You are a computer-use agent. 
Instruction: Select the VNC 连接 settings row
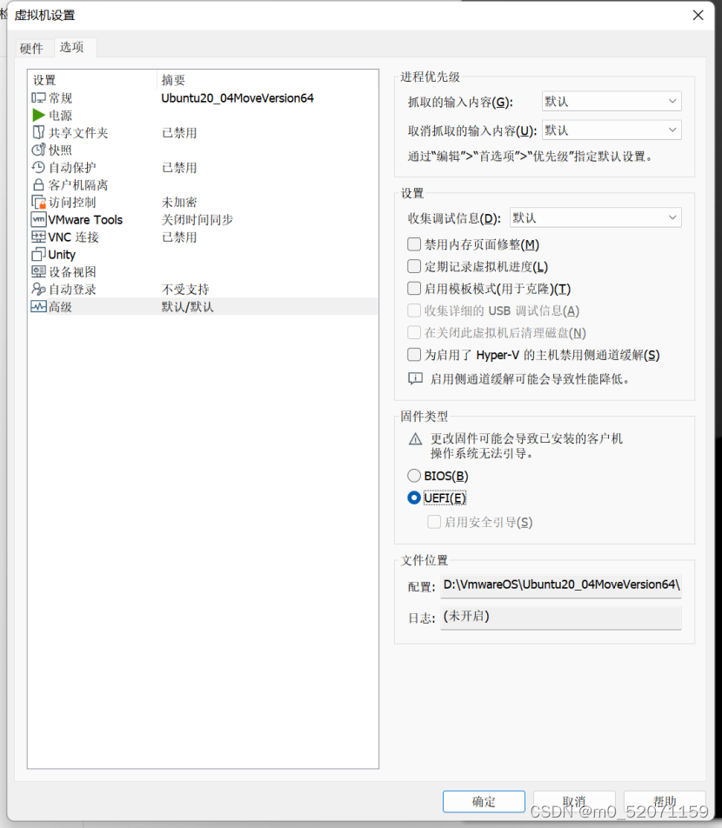coord(204,237)
